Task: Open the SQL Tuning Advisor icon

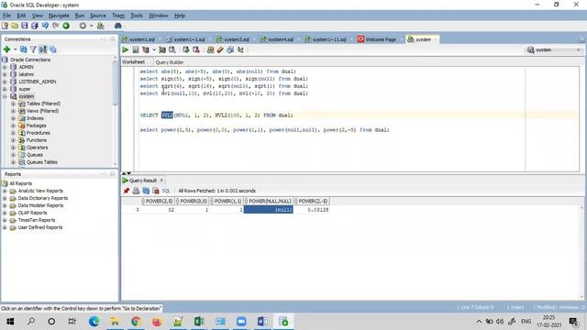Action: 172,49
